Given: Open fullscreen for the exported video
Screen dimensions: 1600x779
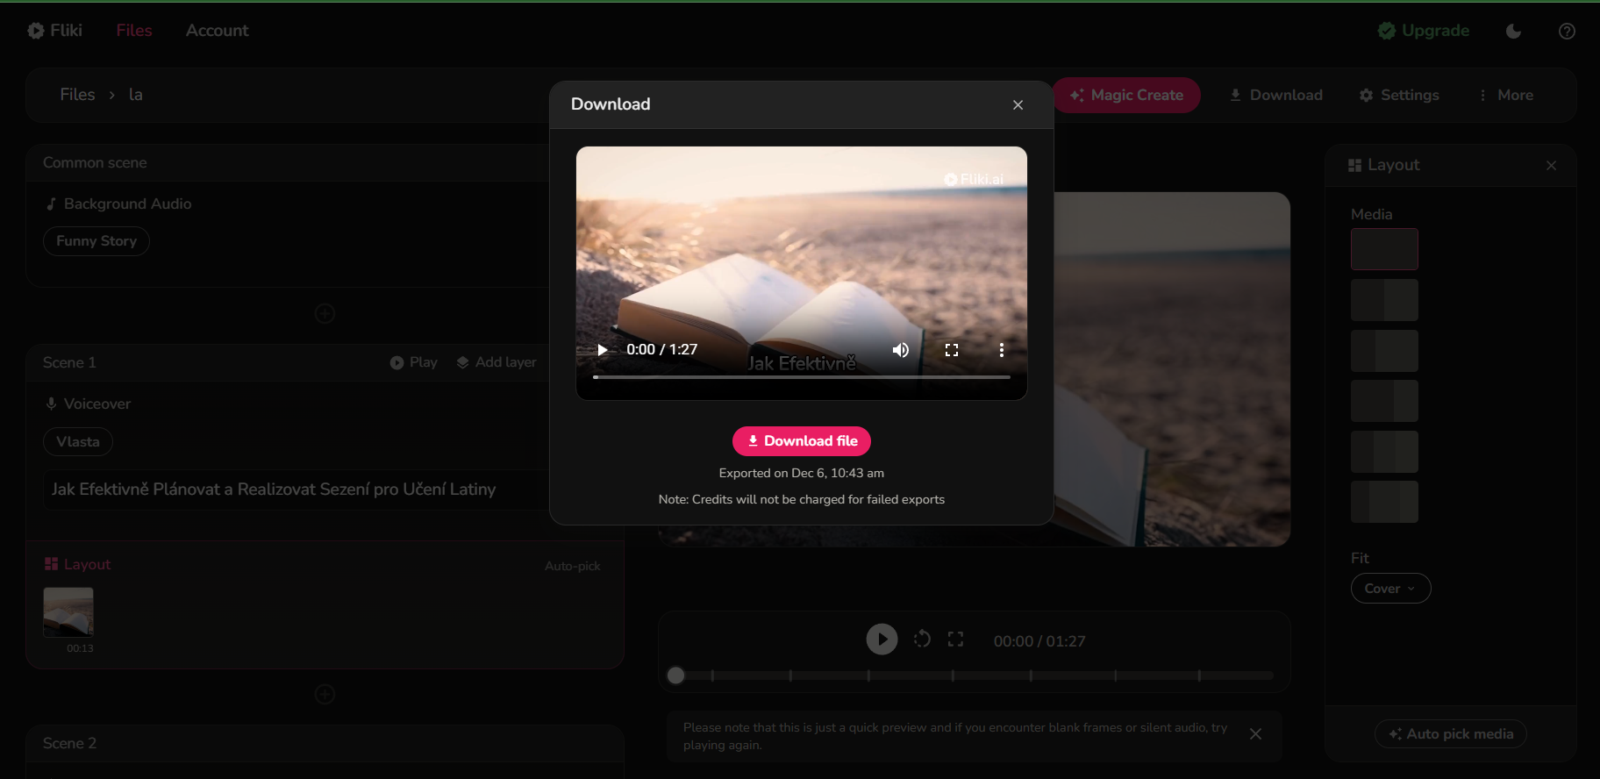Looking at the screenshot, I should [952, 350].
